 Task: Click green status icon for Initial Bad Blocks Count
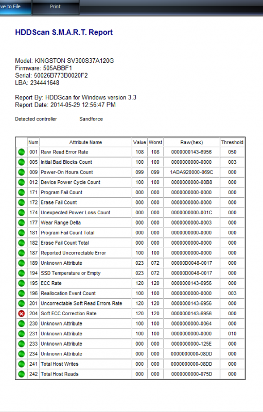tap(22, 162)
